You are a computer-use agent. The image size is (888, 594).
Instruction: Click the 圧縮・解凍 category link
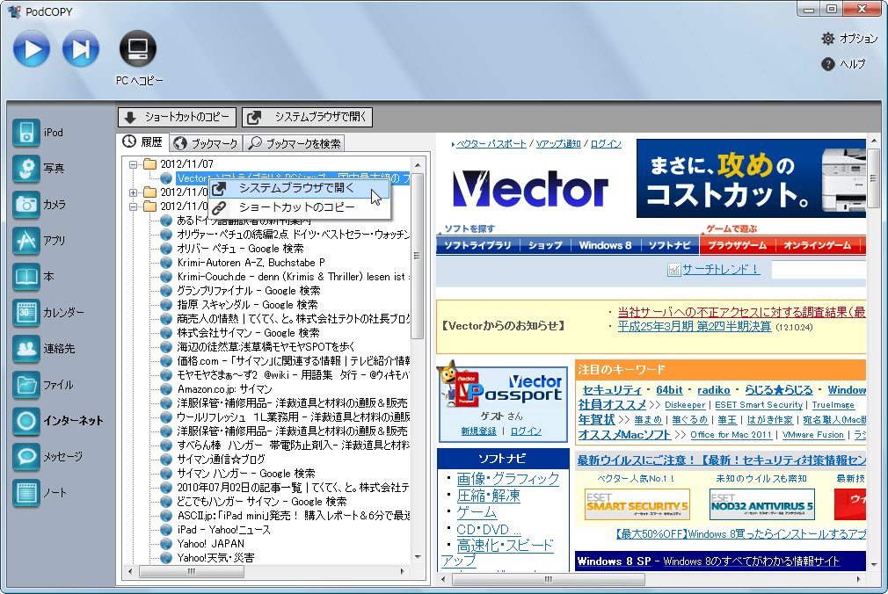click(488, 496)
